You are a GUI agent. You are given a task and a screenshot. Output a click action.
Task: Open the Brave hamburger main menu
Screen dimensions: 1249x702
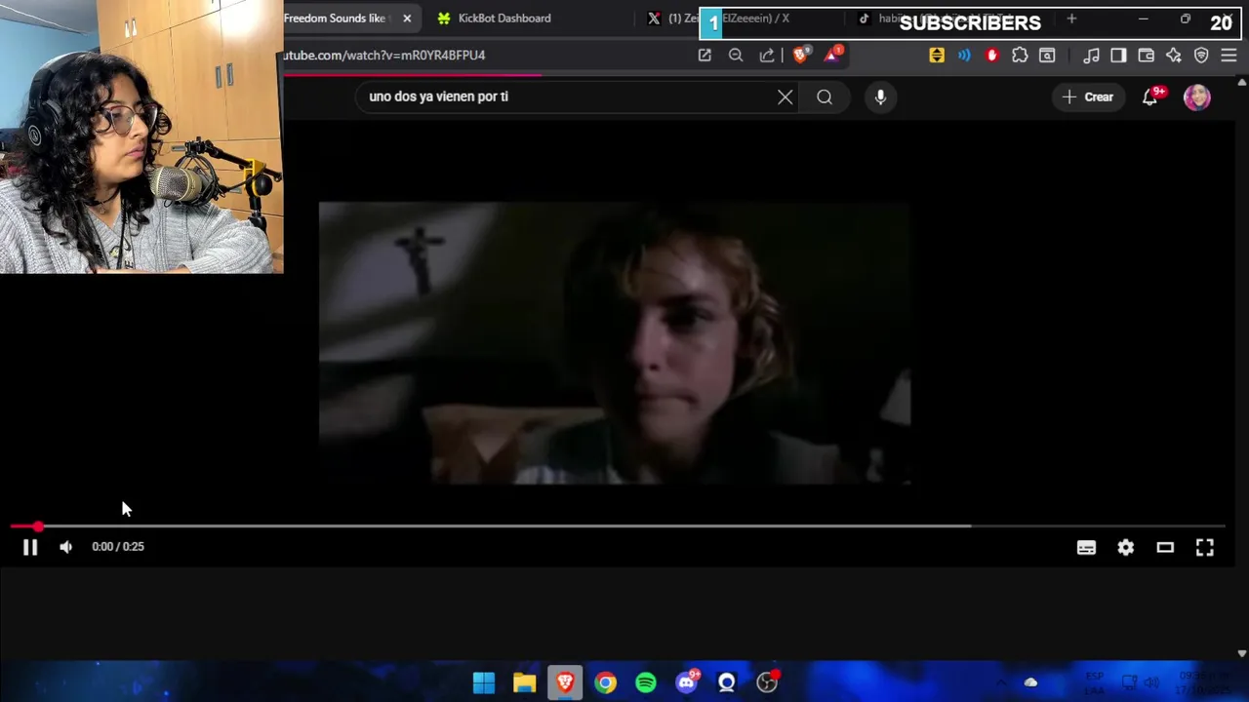click(1229, 56)
